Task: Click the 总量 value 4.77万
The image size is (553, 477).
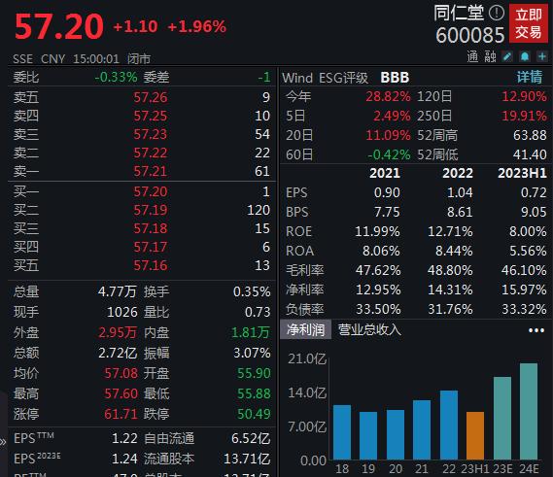Action: [117, 291]
